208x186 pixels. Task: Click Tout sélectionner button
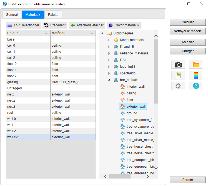[23, 25]
